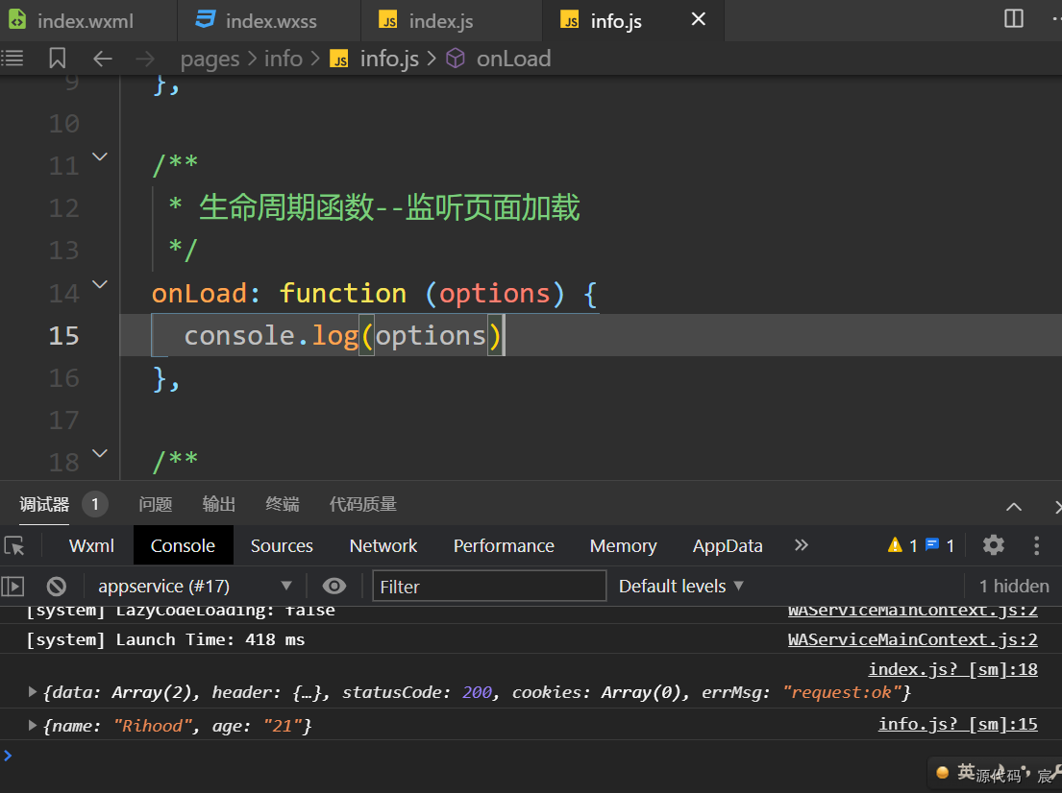The width and height of the screenshot is (1062, 793).
Task: Place cursor on line 15 console.log
Action: [x=343, y=336]
